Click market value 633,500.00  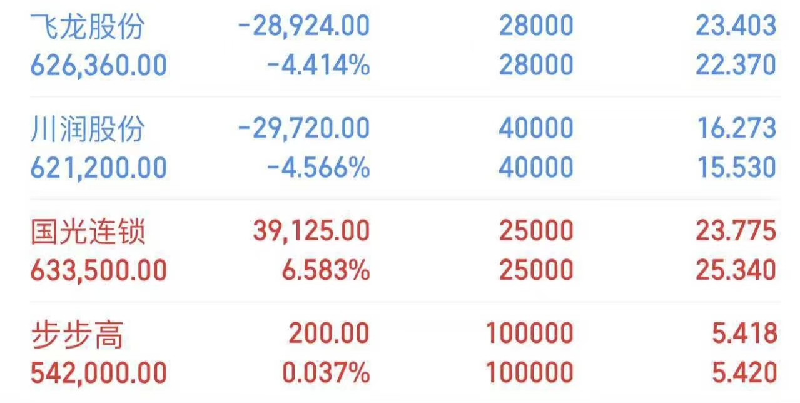[x=98, y=271]
